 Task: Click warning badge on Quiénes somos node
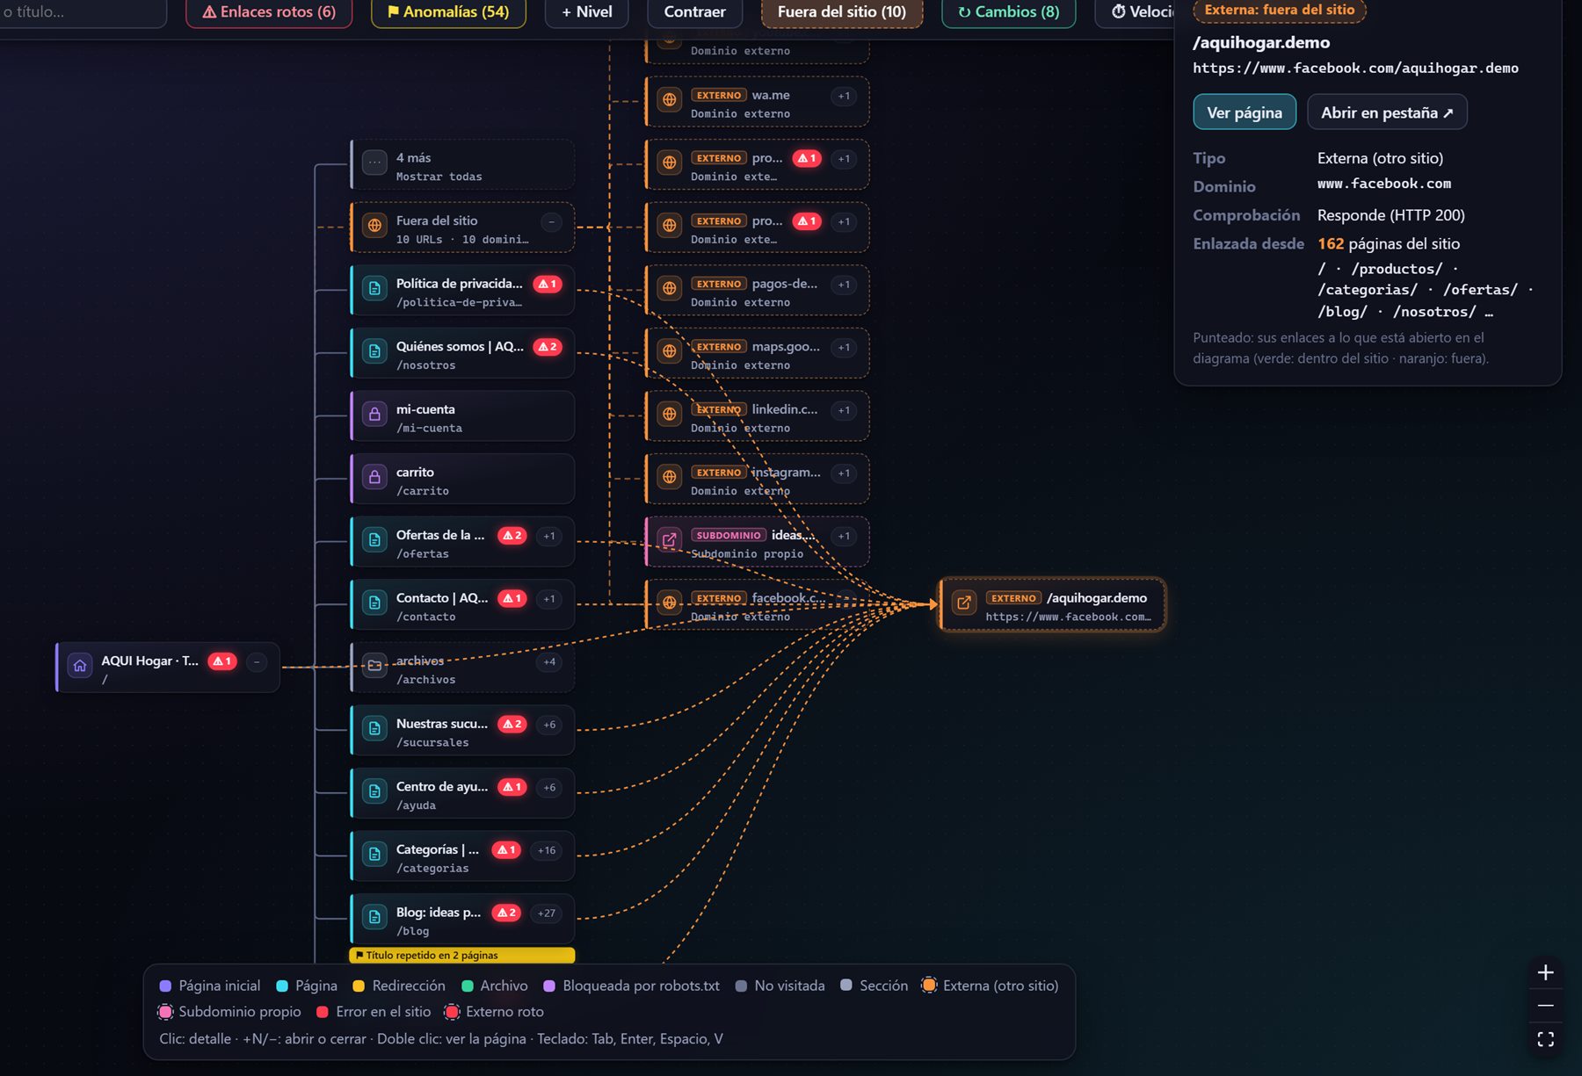point(548,347)
